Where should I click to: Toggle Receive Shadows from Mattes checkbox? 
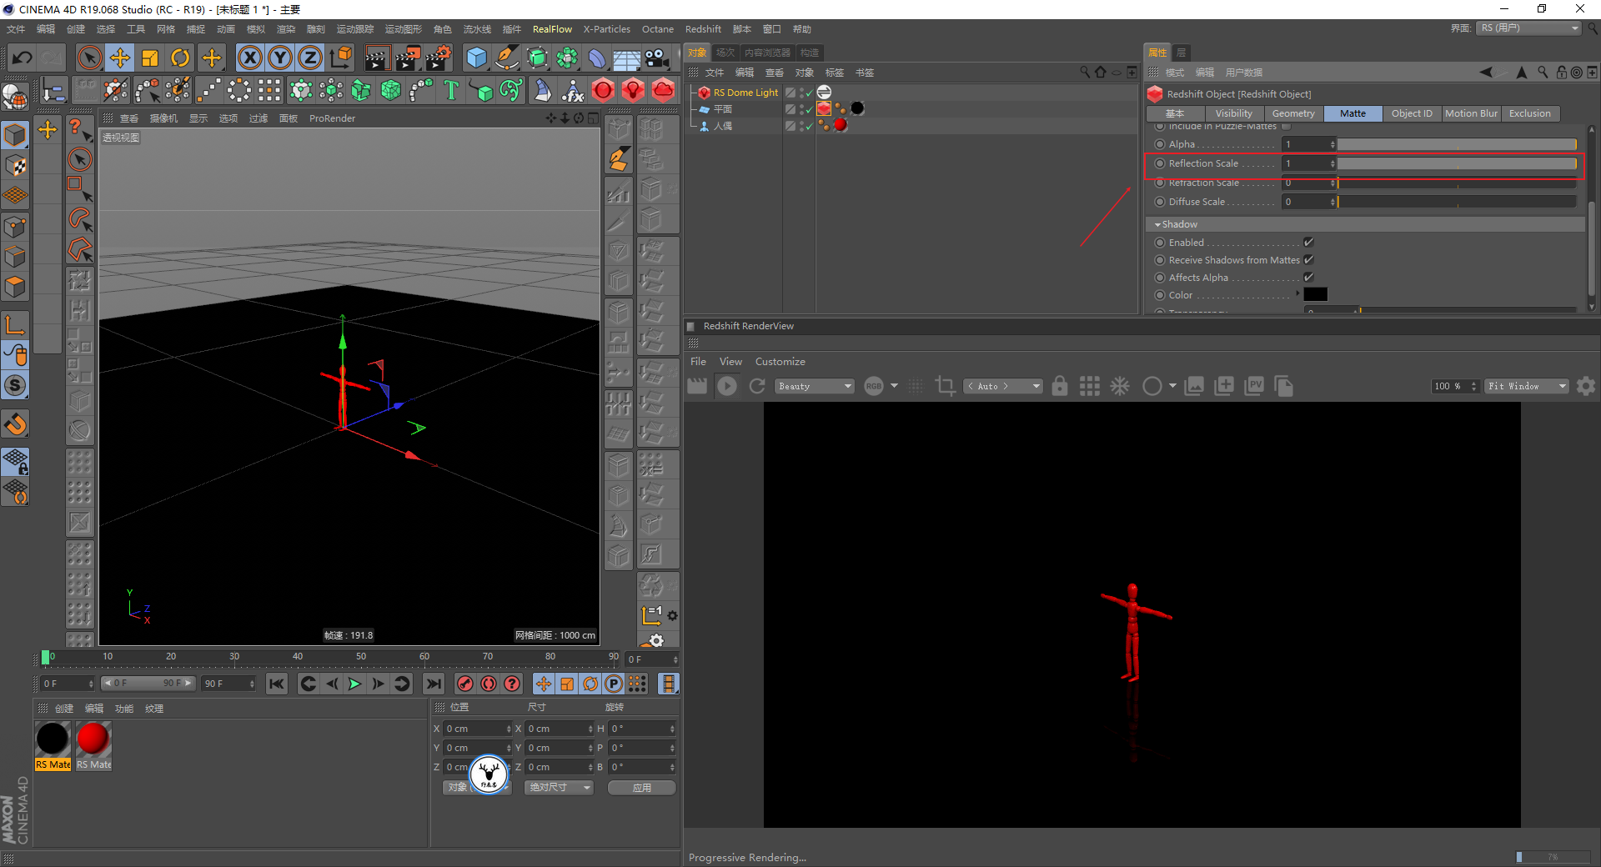coord(1308,260)
